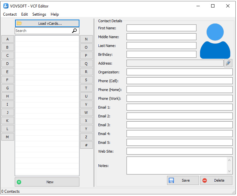Click the Phone (Cell) field

coord(179,81)
